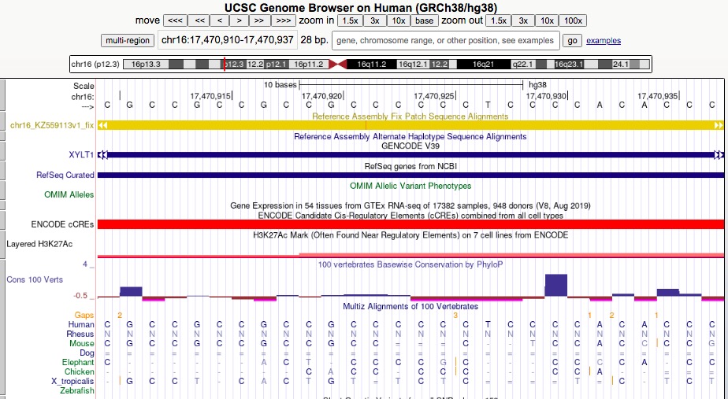Screen dimensions: 728x399
Task: Click the 16q11.2 band on the ideogram
Action: (371, 64)
